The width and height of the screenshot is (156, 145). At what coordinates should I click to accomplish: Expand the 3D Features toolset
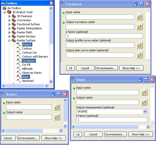(9, 16)
